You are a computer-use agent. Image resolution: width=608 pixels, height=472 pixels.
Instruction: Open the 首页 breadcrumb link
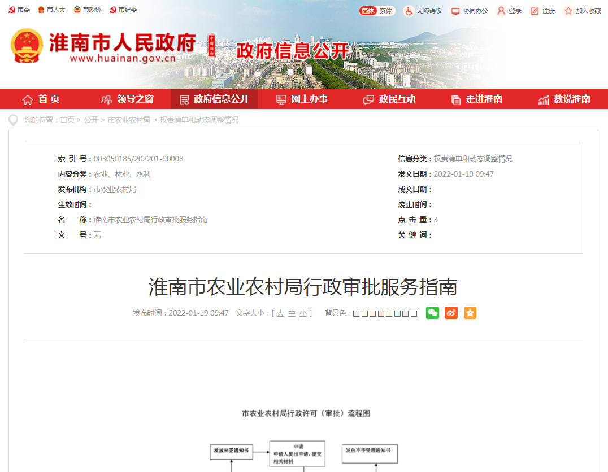point(67,120)
